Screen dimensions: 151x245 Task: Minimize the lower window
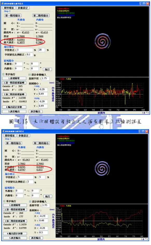click(x=140, y=132)
